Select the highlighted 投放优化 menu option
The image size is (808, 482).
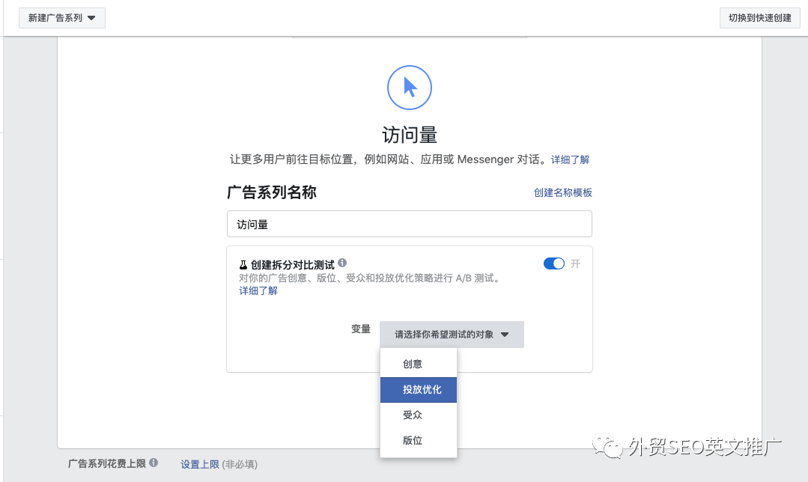pyautogui.click(x=418, y=389)
